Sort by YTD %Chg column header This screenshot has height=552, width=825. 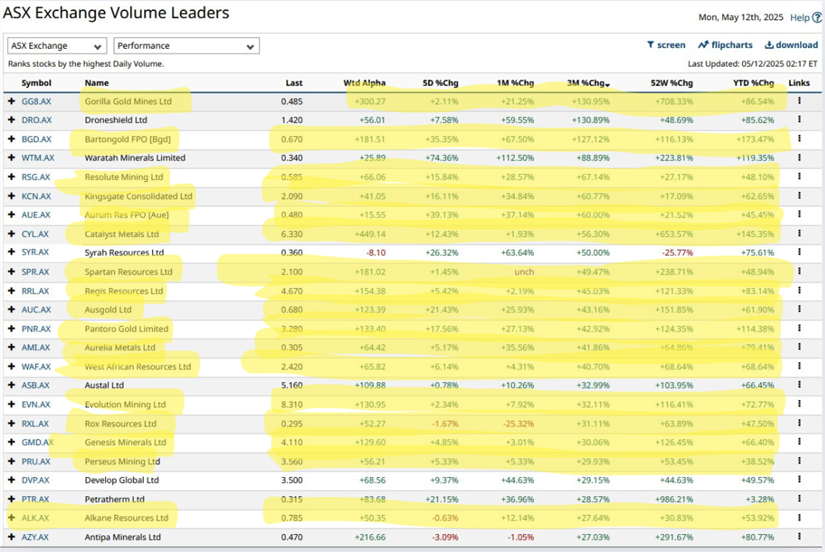[x=753, y=83]
